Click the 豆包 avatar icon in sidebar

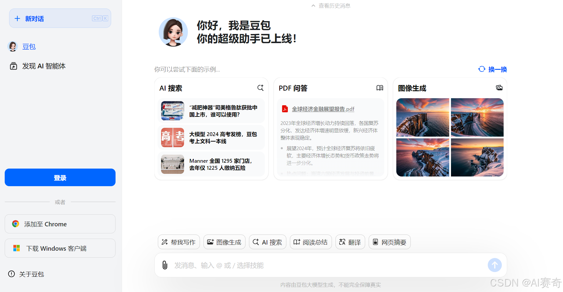click(x=13, y=46)
